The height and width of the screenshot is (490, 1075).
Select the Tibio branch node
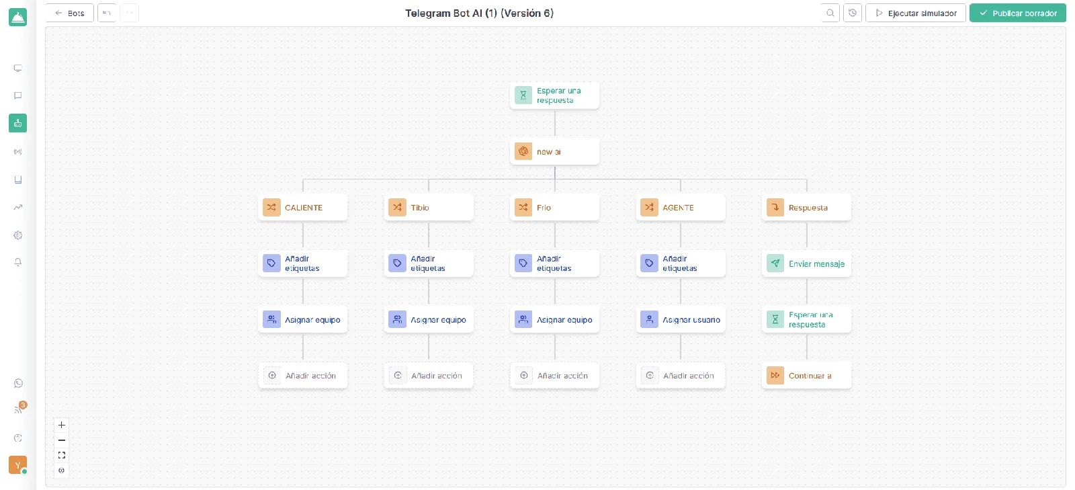(429, 208)
